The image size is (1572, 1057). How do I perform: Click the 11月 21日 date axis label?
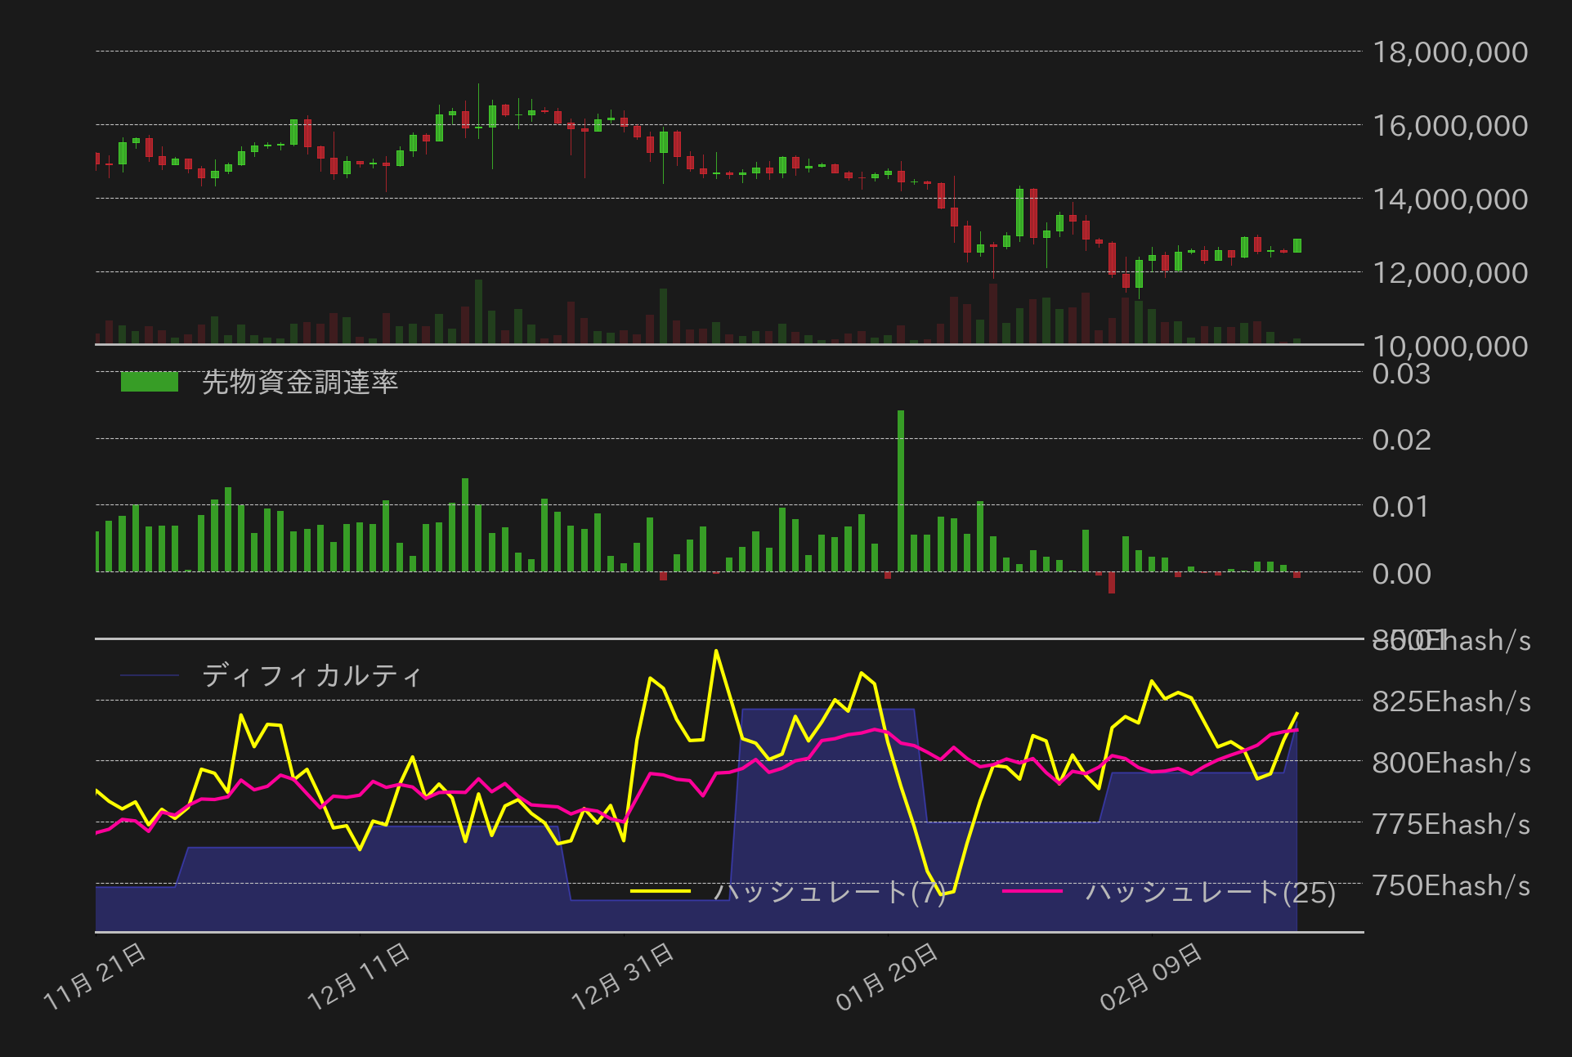point(95,976)
